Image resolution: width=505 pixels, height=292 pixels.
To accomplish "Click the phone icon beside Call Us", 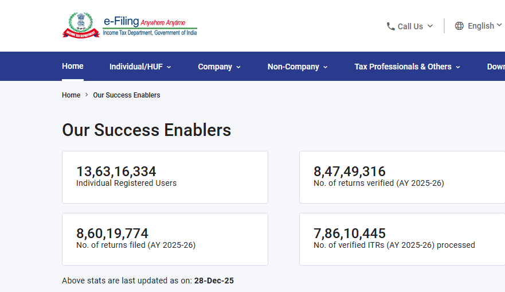I will [391, 26].
